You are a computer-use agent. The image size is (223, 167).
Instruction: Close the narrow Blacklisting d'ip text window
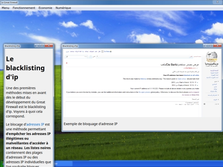coord(49,46)
